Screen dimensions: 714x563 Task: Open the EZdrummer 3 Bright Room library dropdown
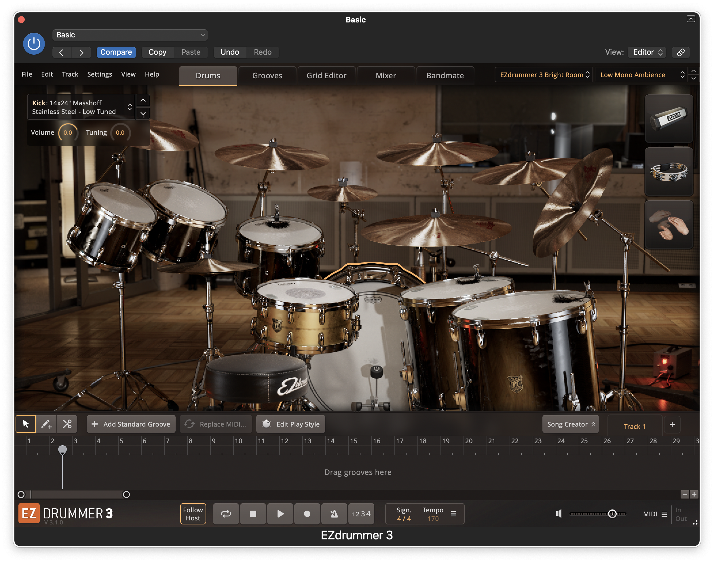[x=544, y=75]
